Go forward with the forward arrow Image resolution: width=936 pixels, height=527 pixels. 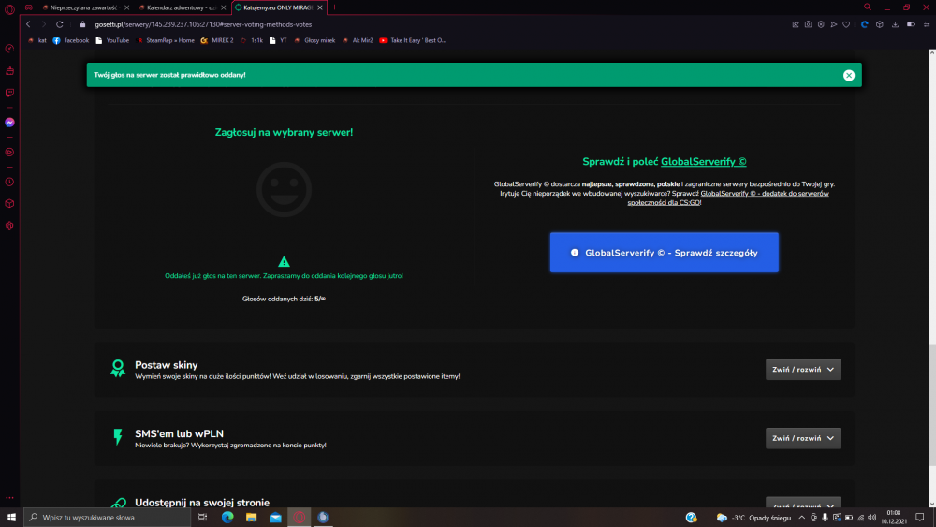44,24
